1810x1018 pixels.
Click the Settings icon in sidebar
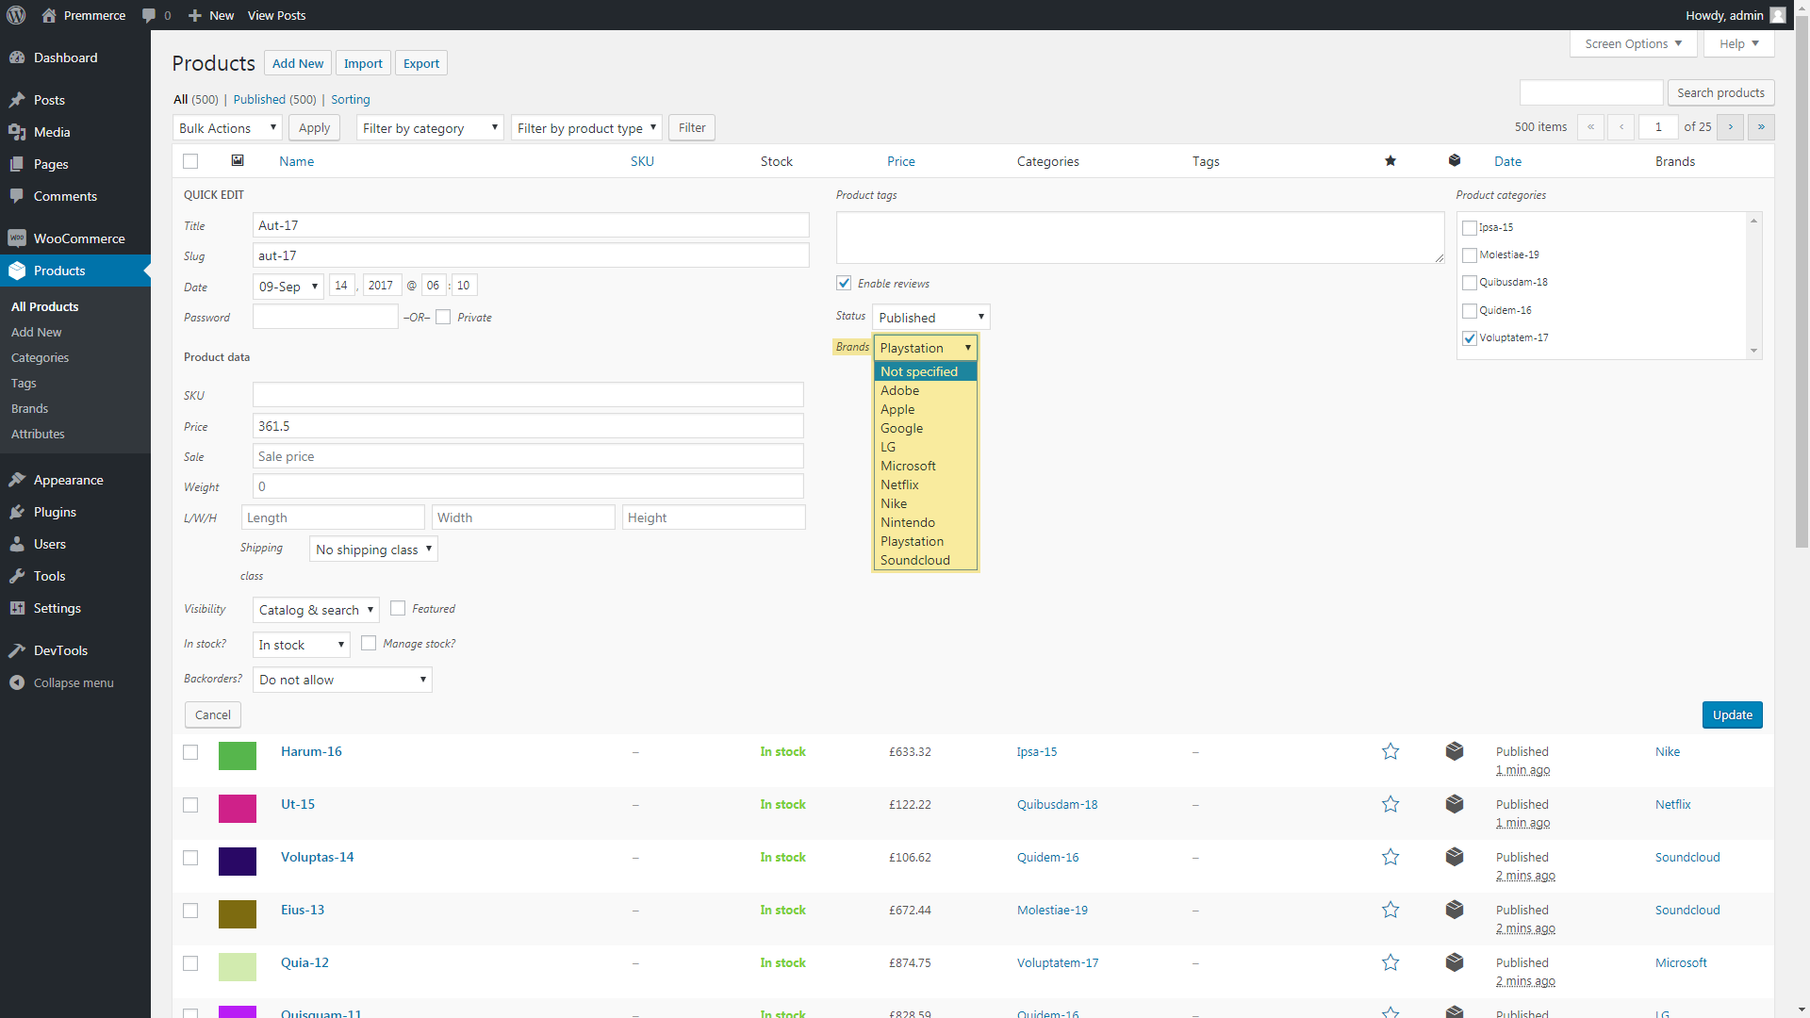pyautogui.click(x=17, y=608)
